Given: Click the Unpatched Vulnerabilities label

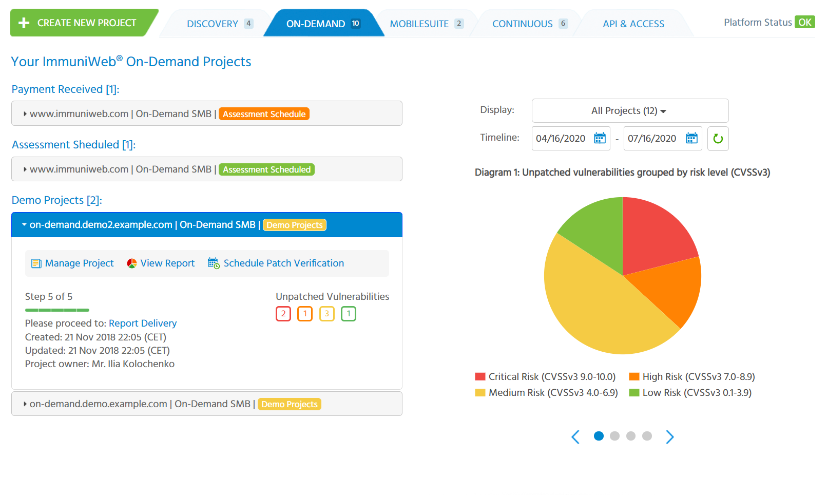Looking at the screenshot, I should (332, 297).
